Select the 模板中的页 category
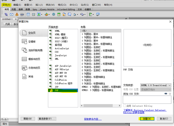The height and width of the screenshot is (126, 174). click(x=31, y=59)
